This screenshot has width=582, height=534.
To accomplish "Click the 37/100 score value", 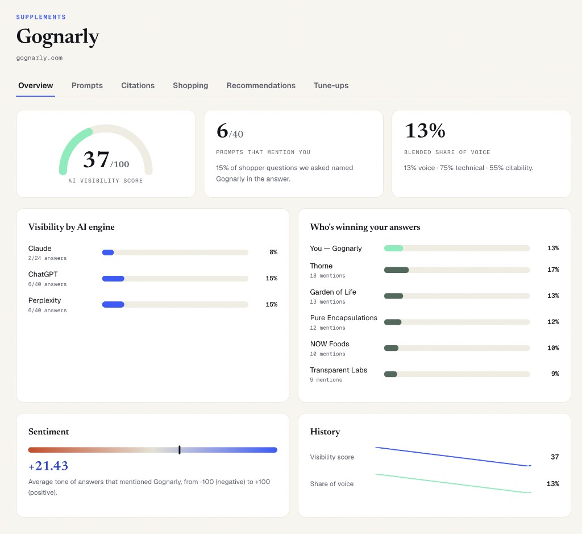I will [106, 160].
